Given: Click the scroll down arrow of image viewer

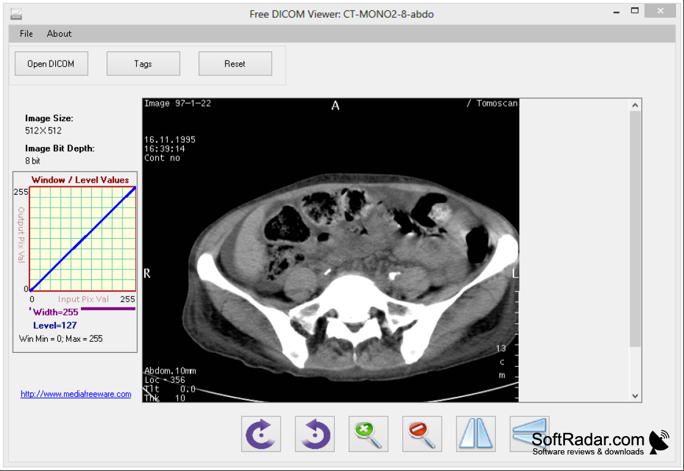Looking at the screenshot, I should (x=635, y=396).
